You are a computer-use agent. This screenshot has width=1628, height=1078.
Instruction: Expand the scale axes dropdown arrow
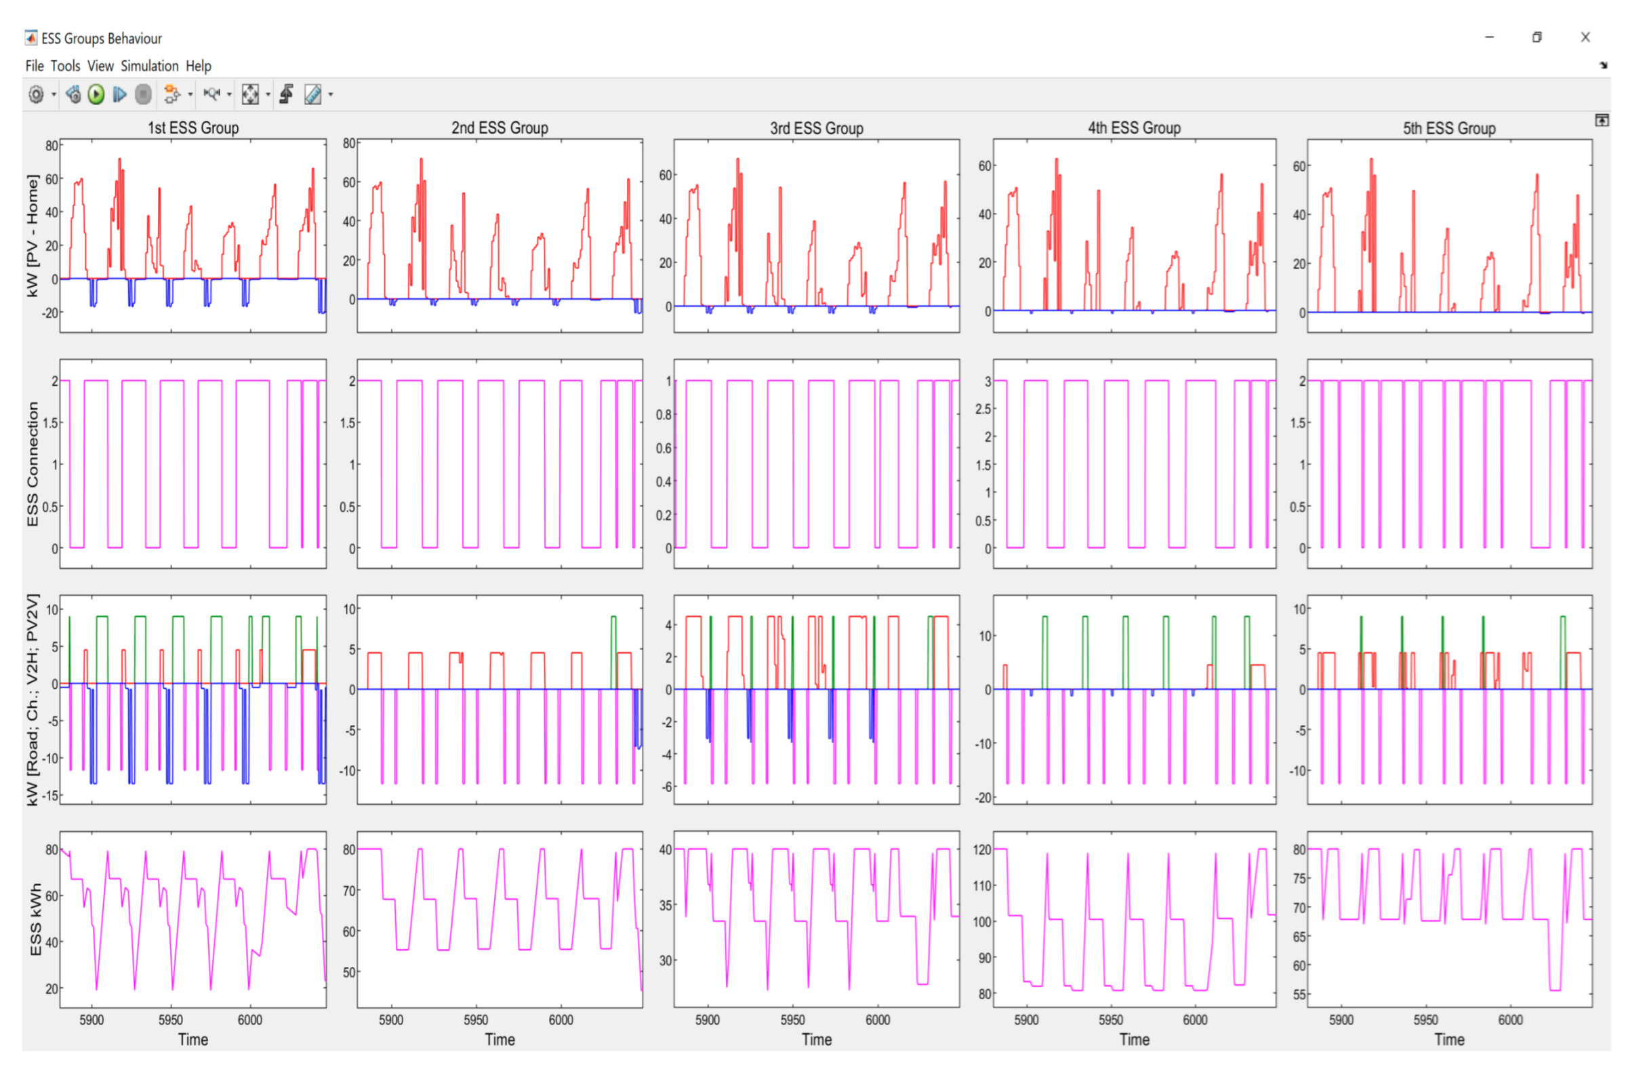tap(268, 95)
